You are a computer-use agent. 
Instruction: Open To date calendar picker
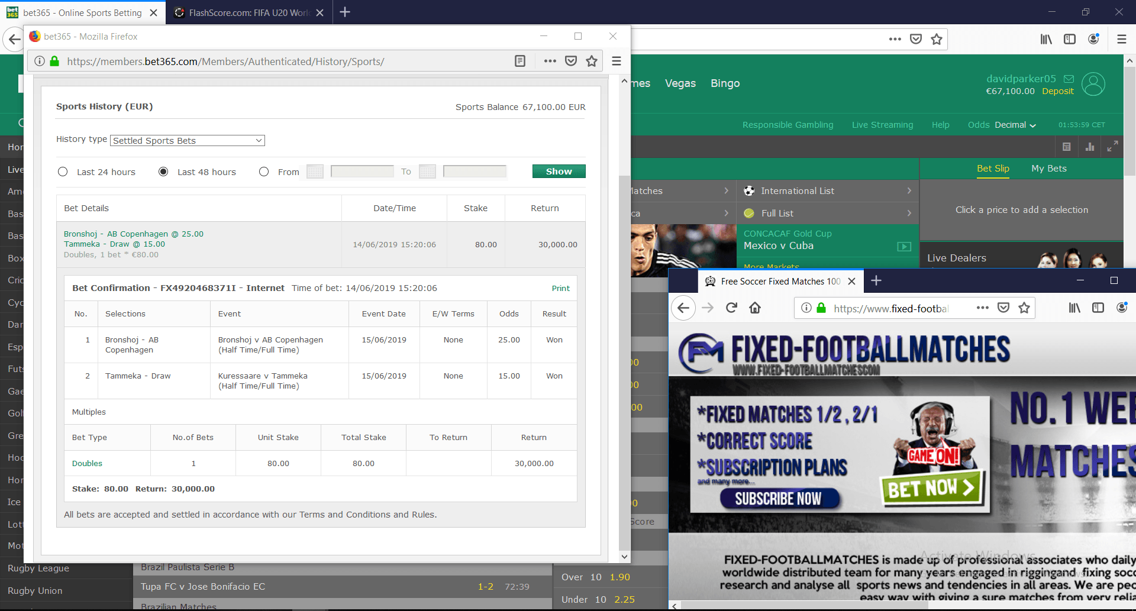click(427, 172)
